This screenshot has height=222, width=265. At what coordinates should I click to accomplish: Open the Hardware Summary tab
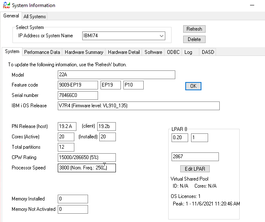pos(84,52)
